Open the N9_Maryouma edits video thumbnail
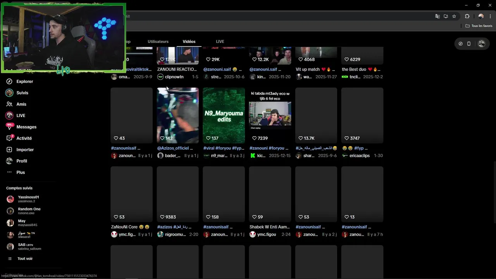 click(x=224, y=115)
